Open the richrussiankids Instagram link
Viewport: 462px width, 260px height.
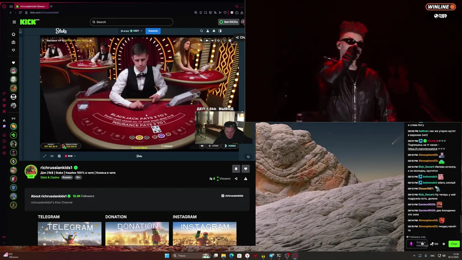tap(232, 196)
